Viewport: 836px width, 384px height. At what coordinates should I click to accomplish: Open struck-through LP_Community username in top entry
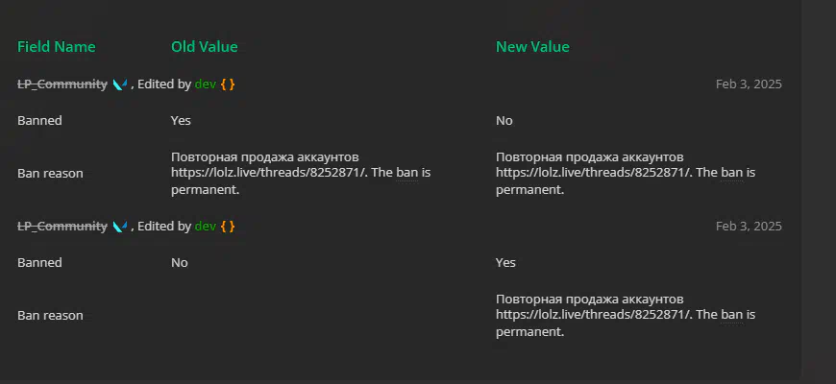coord(62,84)
